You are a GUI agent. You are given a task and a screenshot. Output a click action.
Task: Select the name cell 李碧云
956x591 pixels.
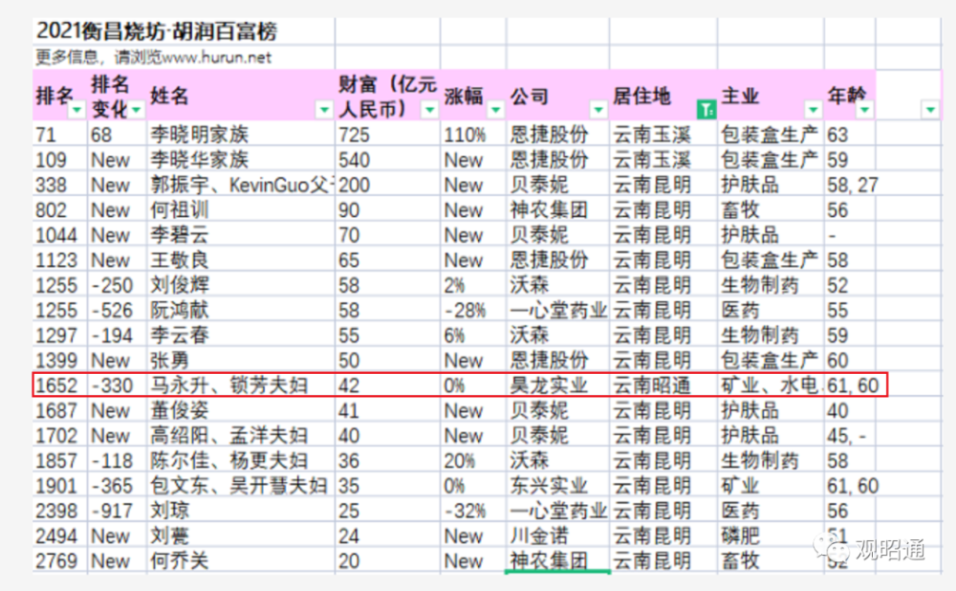[241, 234]
